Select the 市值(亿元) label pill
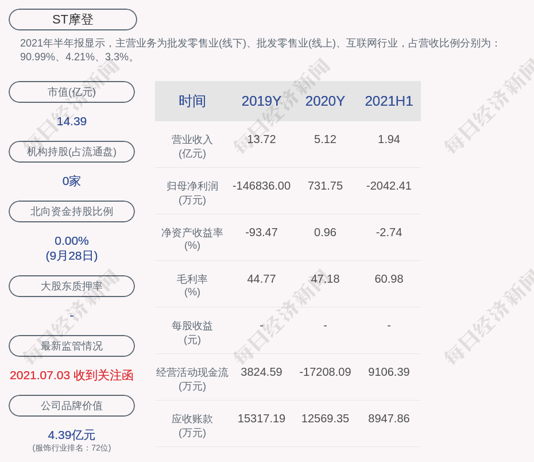 pyautogui.click(x=72, y=92)
